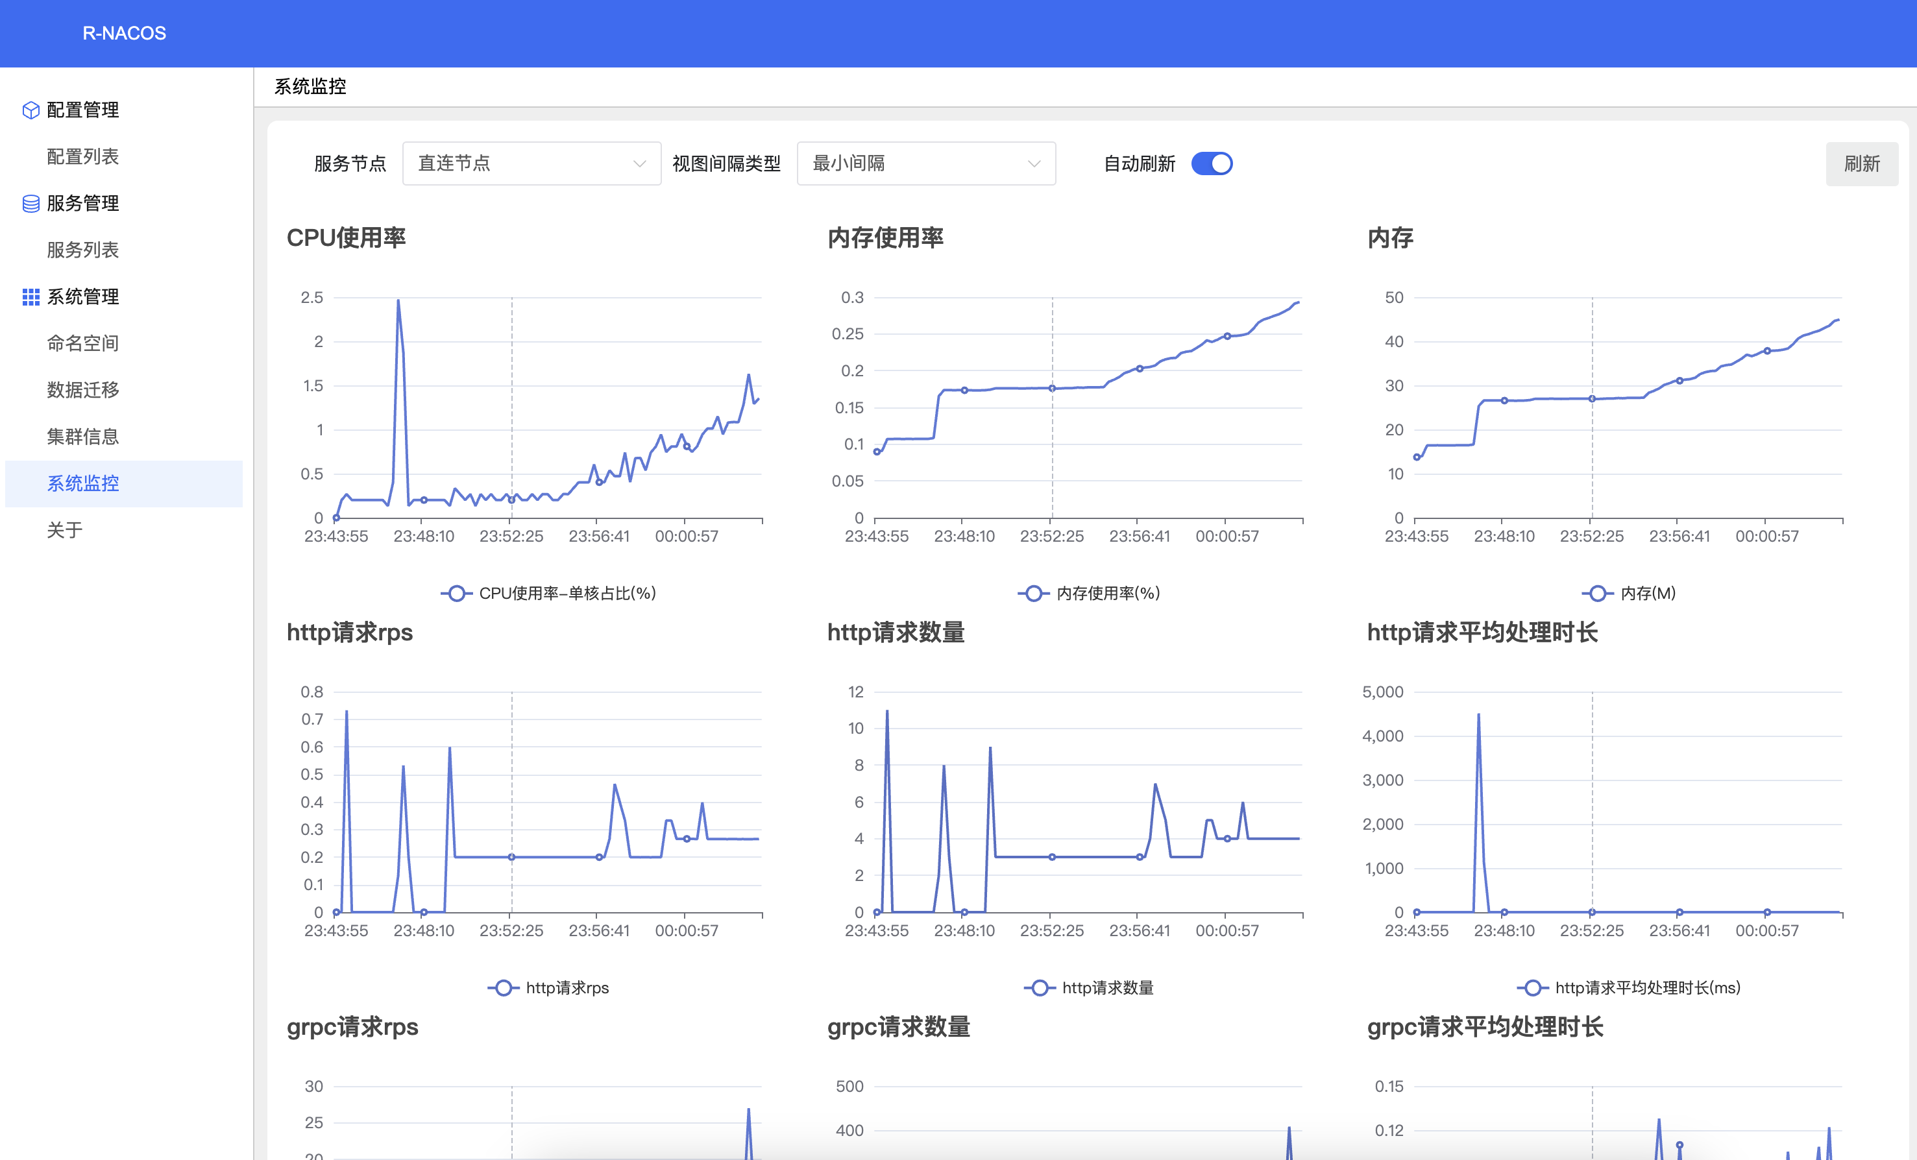Click the CPU chart peak near 2.5
Screen dimensions: 1917x1160
click(x=398, y=301)
